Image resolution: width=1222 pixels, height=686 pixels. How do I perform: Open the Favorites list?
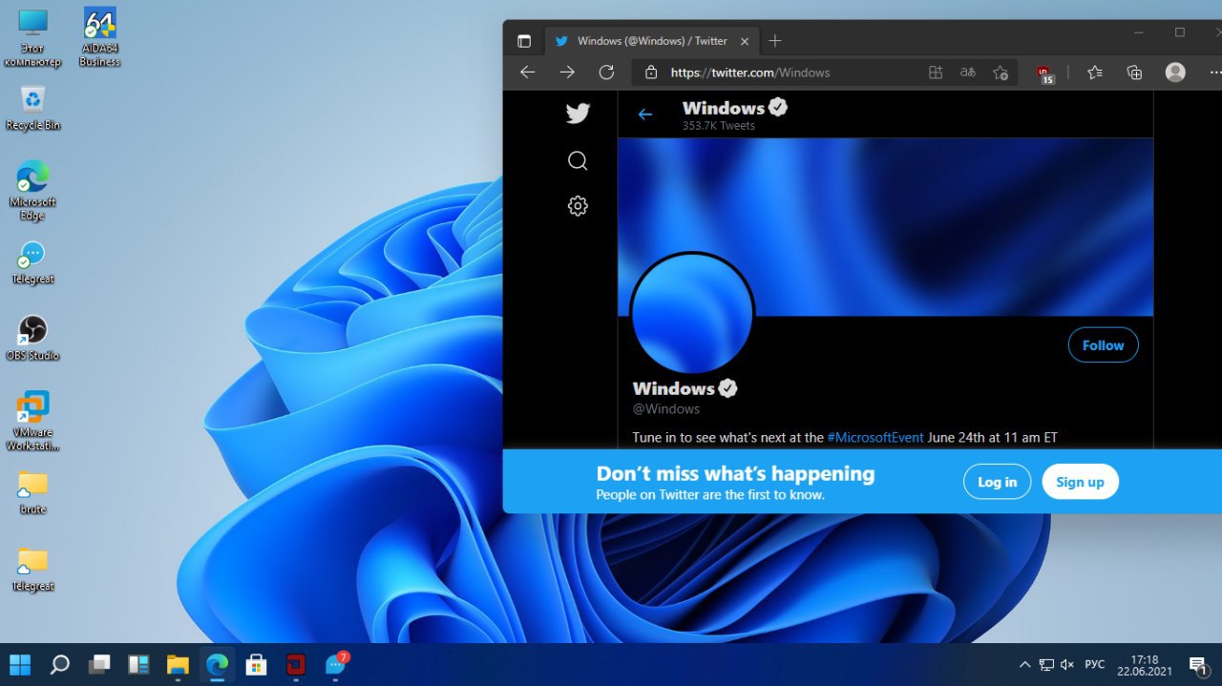(1095, 73)
